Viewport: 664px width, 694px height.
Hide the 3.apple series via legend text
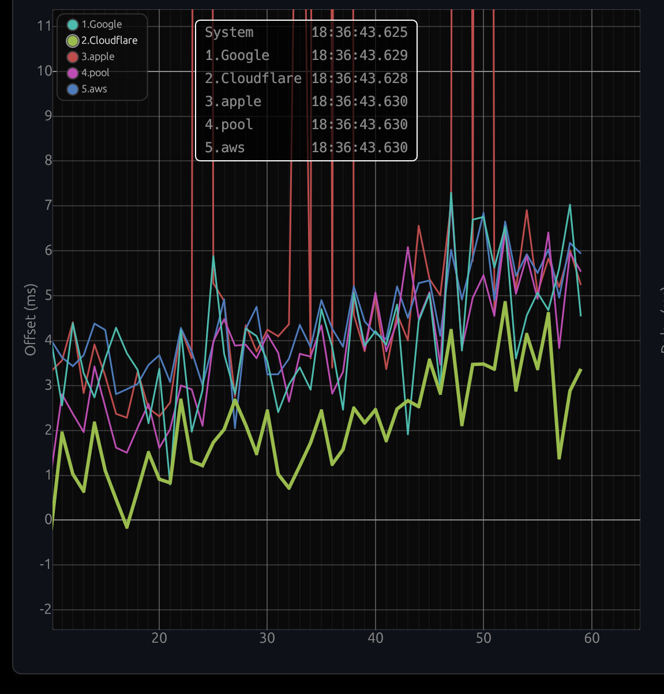pyautogui.click(x=97, y=56)
